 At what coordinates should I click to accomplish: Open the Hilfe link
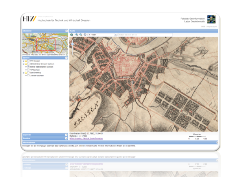pos(203,26)
